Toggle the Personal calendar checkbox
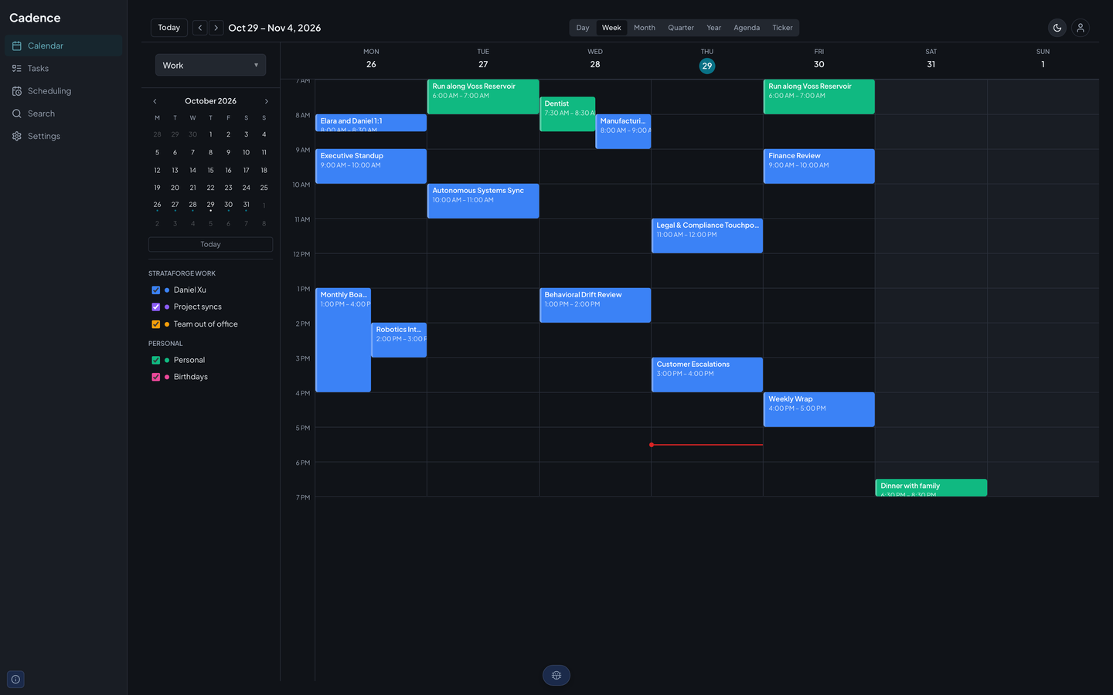 point(156,360)
